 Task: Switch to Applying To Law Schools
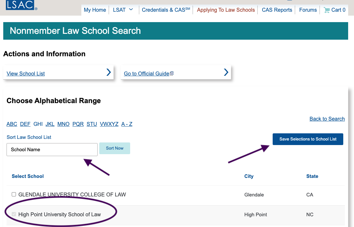(225, 10)
